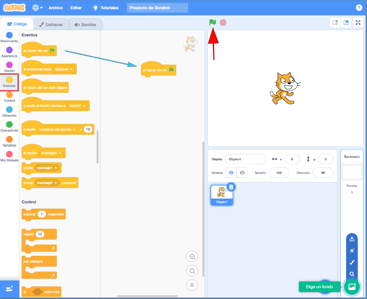Show the sprite with the eye icon

tap(231, 173)
